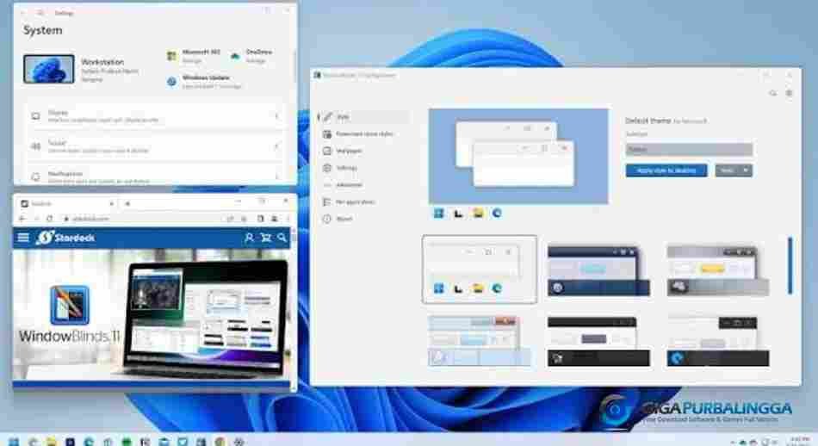Open the Stardock shopping cart

pos(265,238)
